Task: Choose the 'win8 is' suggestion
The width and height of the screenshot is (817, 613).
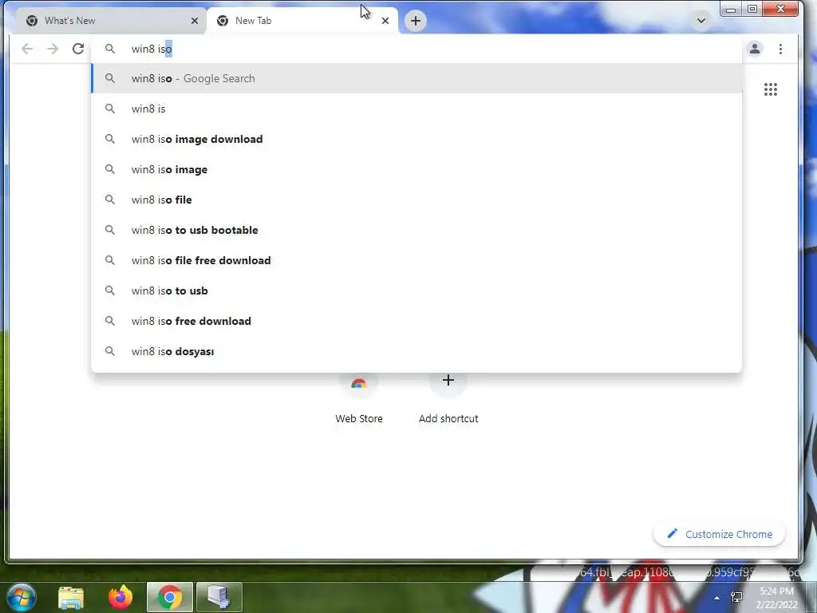Action: [416, 109]
